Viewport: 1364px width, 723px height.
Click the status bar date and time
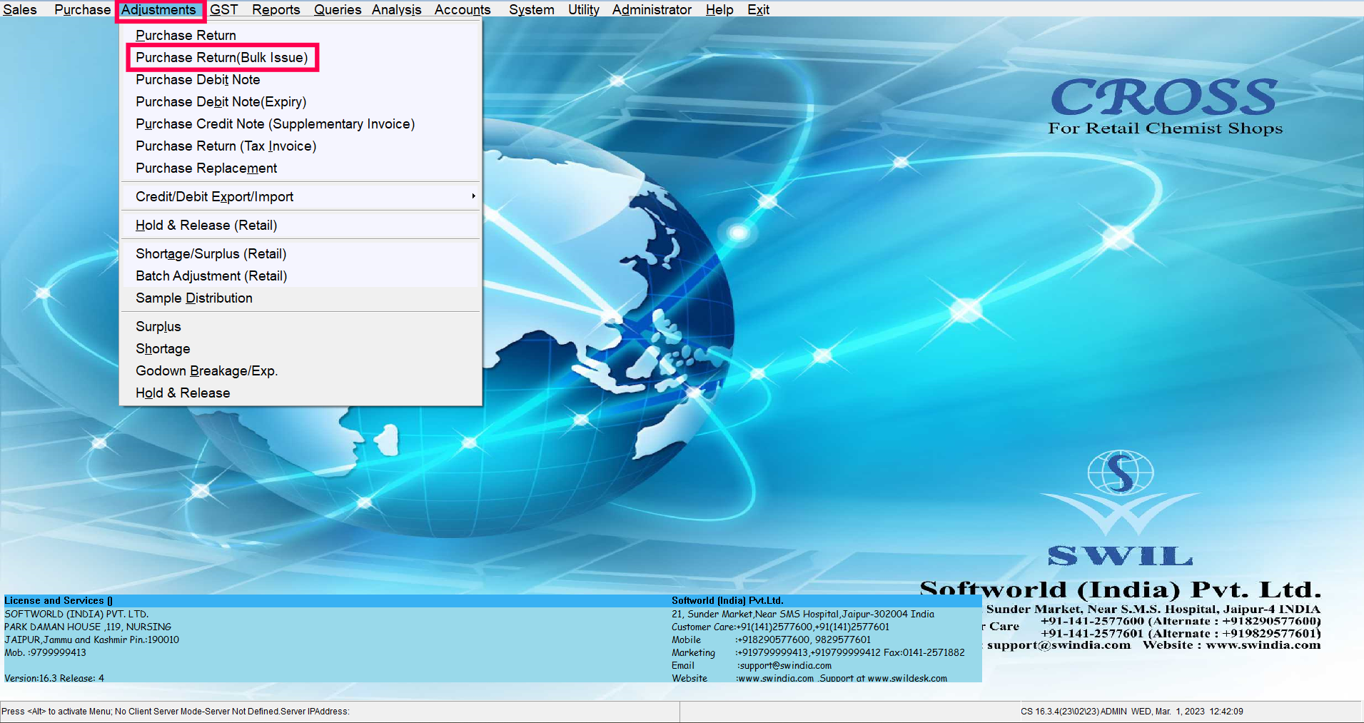[x=1187, y=712]
